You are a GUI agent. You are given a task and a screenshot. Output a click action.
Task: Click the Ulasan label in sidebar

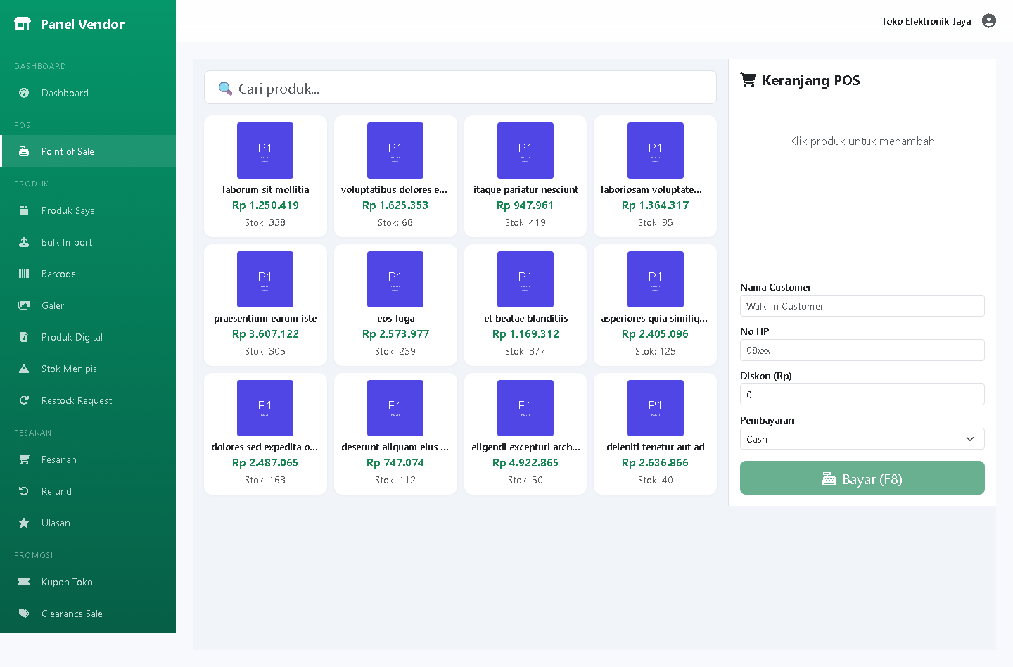pyautogui.click(x=56, y=523)
